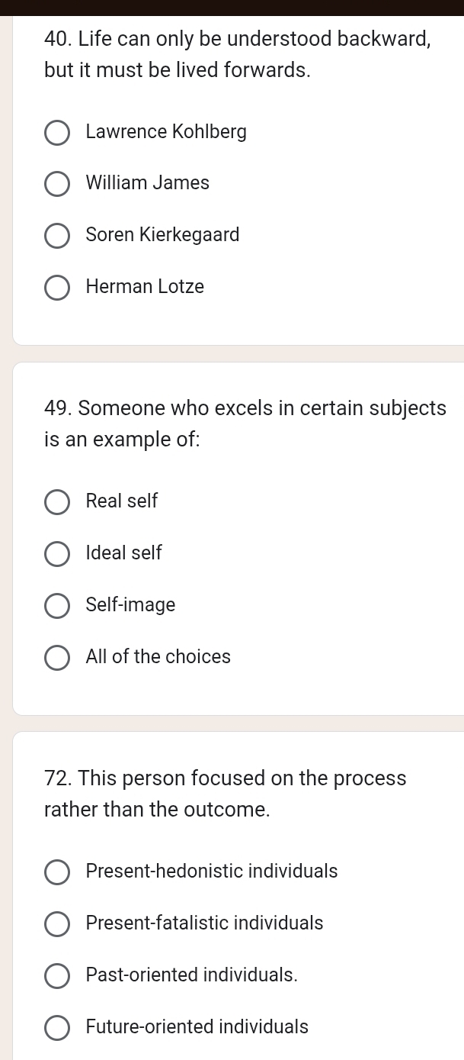Pick the Past-oriented individuals radio button
Viewport: 464px width, 1060px height.
57,976
